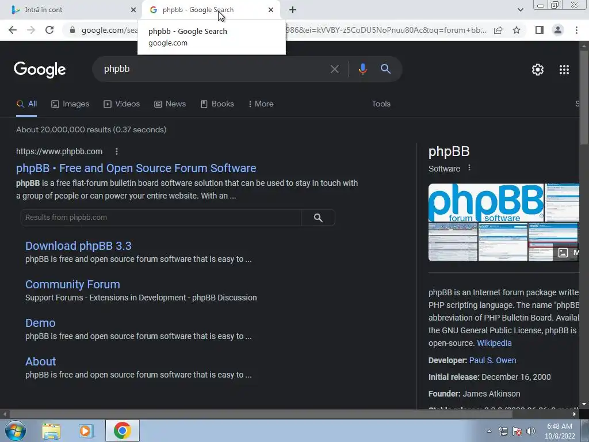Open the Chrome profile menu
The image size is (589, 442).
click(558, 30)
